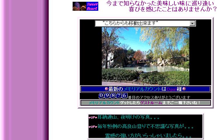Open メモリアルカウント link in the blue bar
The image size is (217, 140).
142,89
